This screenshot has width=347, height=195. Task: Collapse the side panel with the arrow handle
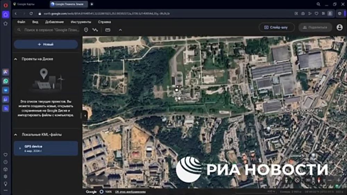(x=85, y=116)
